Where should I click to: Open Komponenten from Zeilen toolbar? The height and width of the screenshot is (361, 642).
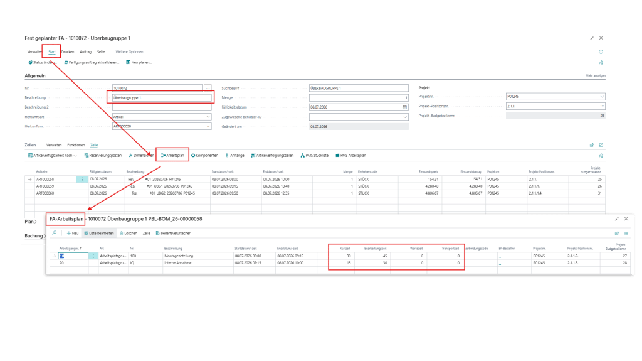click(x=205, y=156)
